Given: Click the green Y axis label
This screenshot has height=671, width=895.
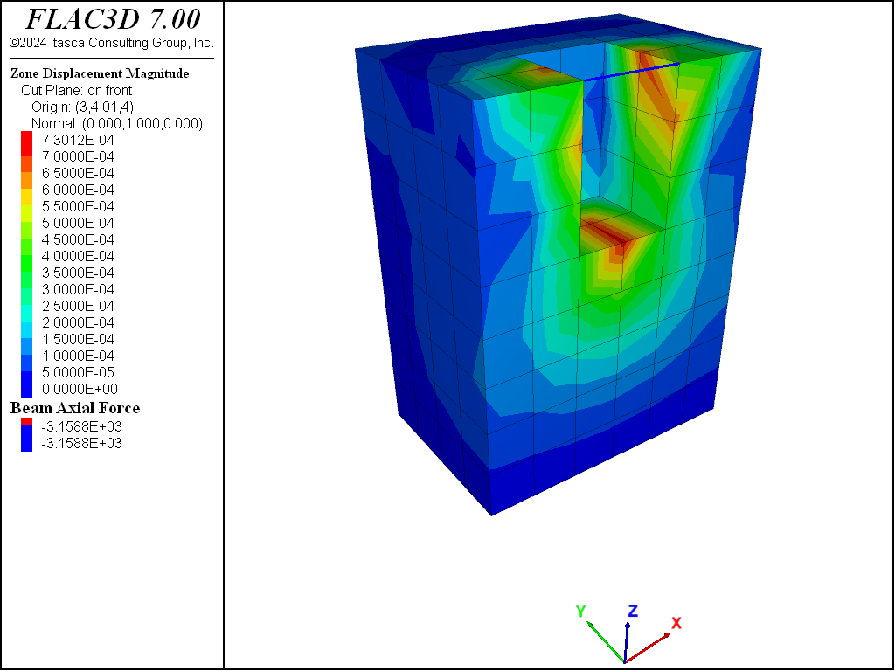Looking at the screenshot, I should pyautogui.click(x=581, y=611).
